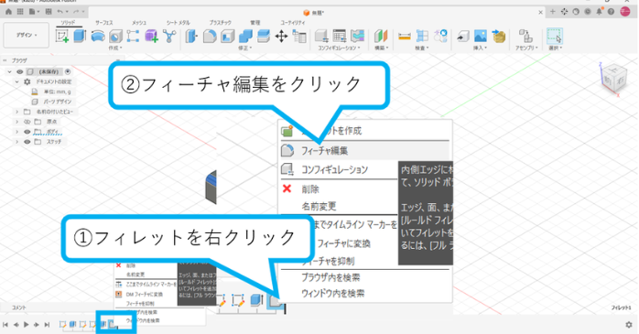Screen dimensions: 639x334
Task: Expand the ボディ folder
Action: point(17,132)
